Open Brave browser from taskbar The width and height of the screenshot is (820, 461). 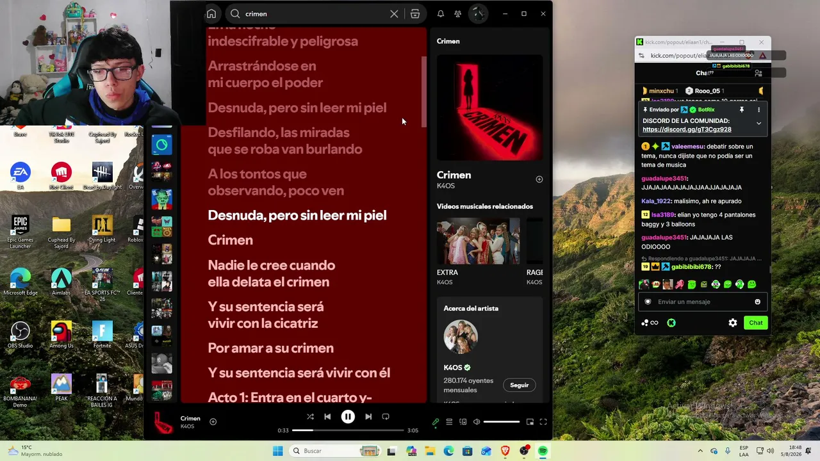[x=505, y=451]
